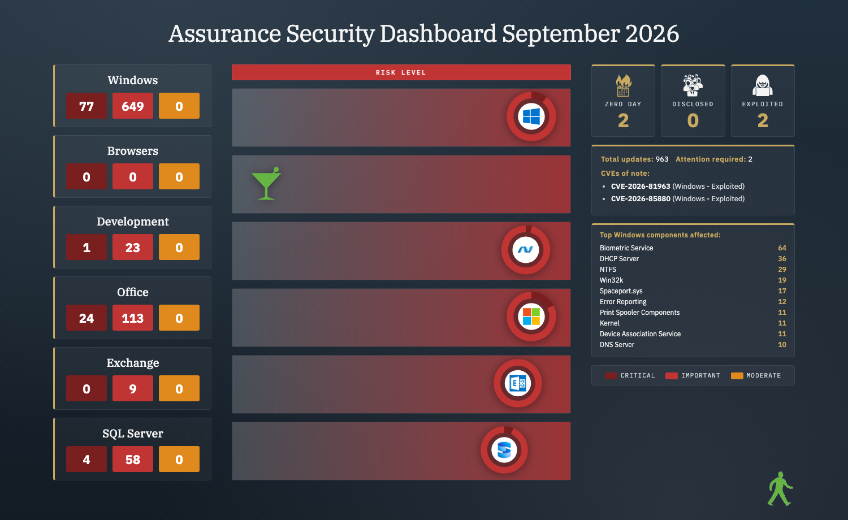Click the Microsoft Office logo risk gauge
Image resolution: width=848 pixels, height=520 pixels.
531,317
